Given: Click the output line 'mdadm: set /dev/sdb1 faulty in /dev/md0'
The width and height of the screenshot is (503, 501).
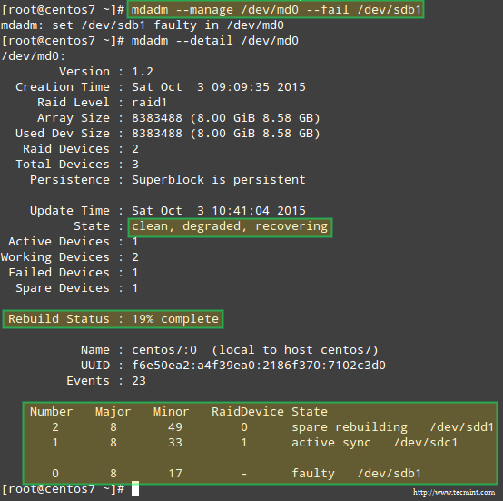Looking at the screenshot, I should pos(143,25).
